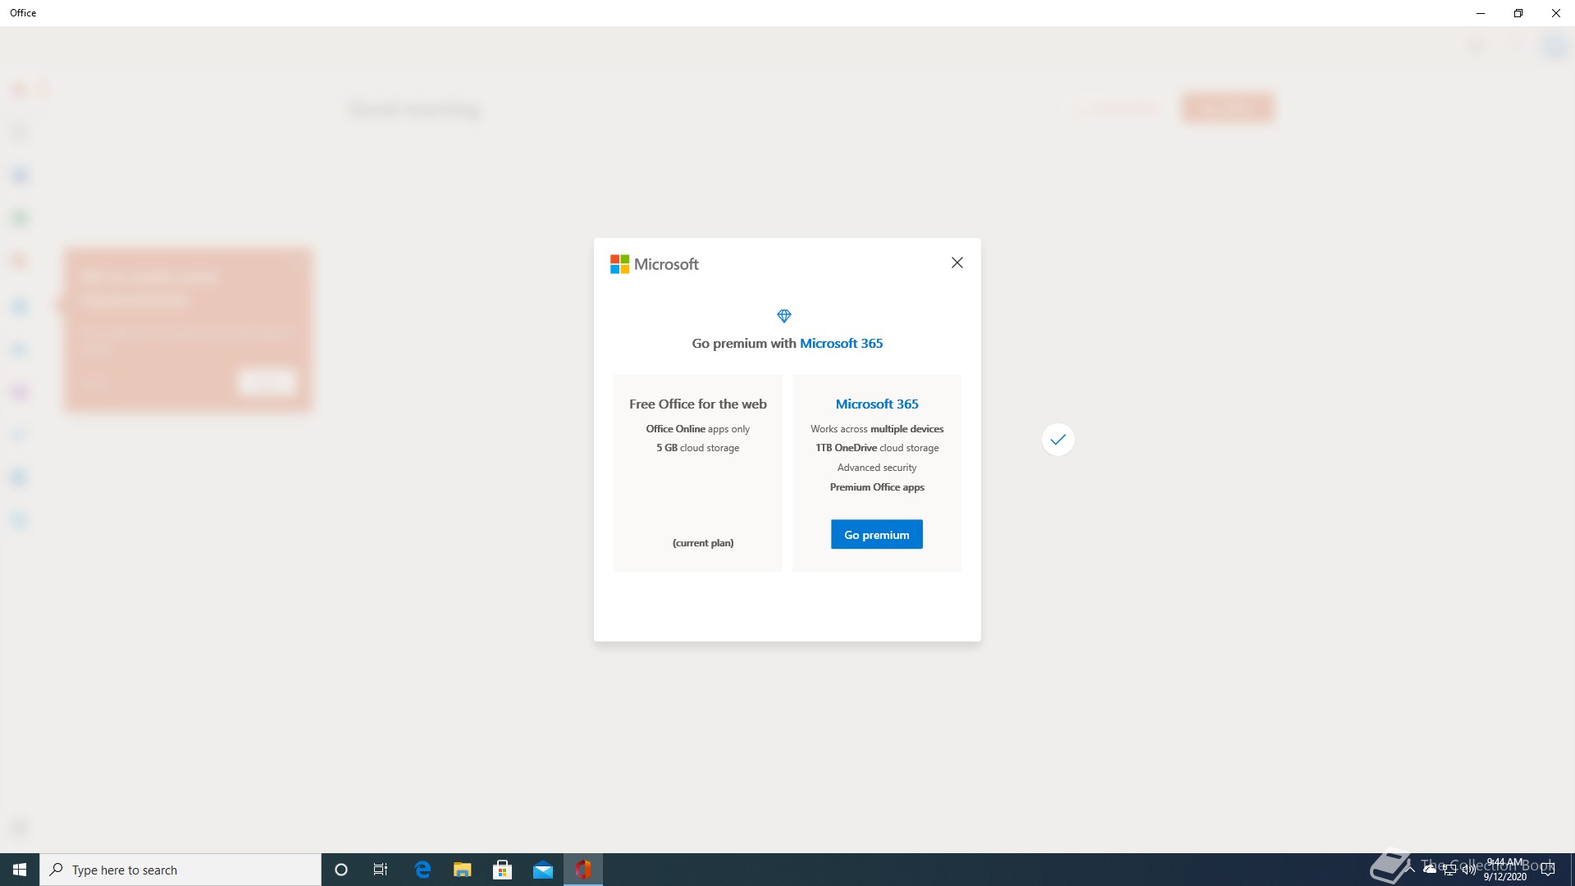
Task: Open the Windows Start menu
Action: point(20,870)
